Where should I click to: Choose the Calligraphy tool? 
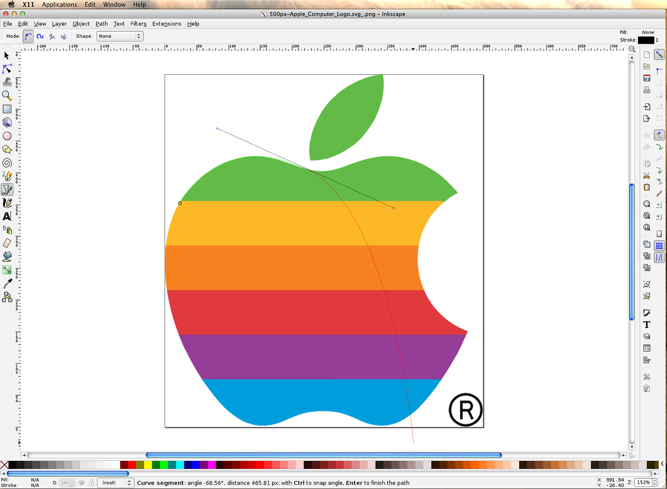click(x=7, y=203)
